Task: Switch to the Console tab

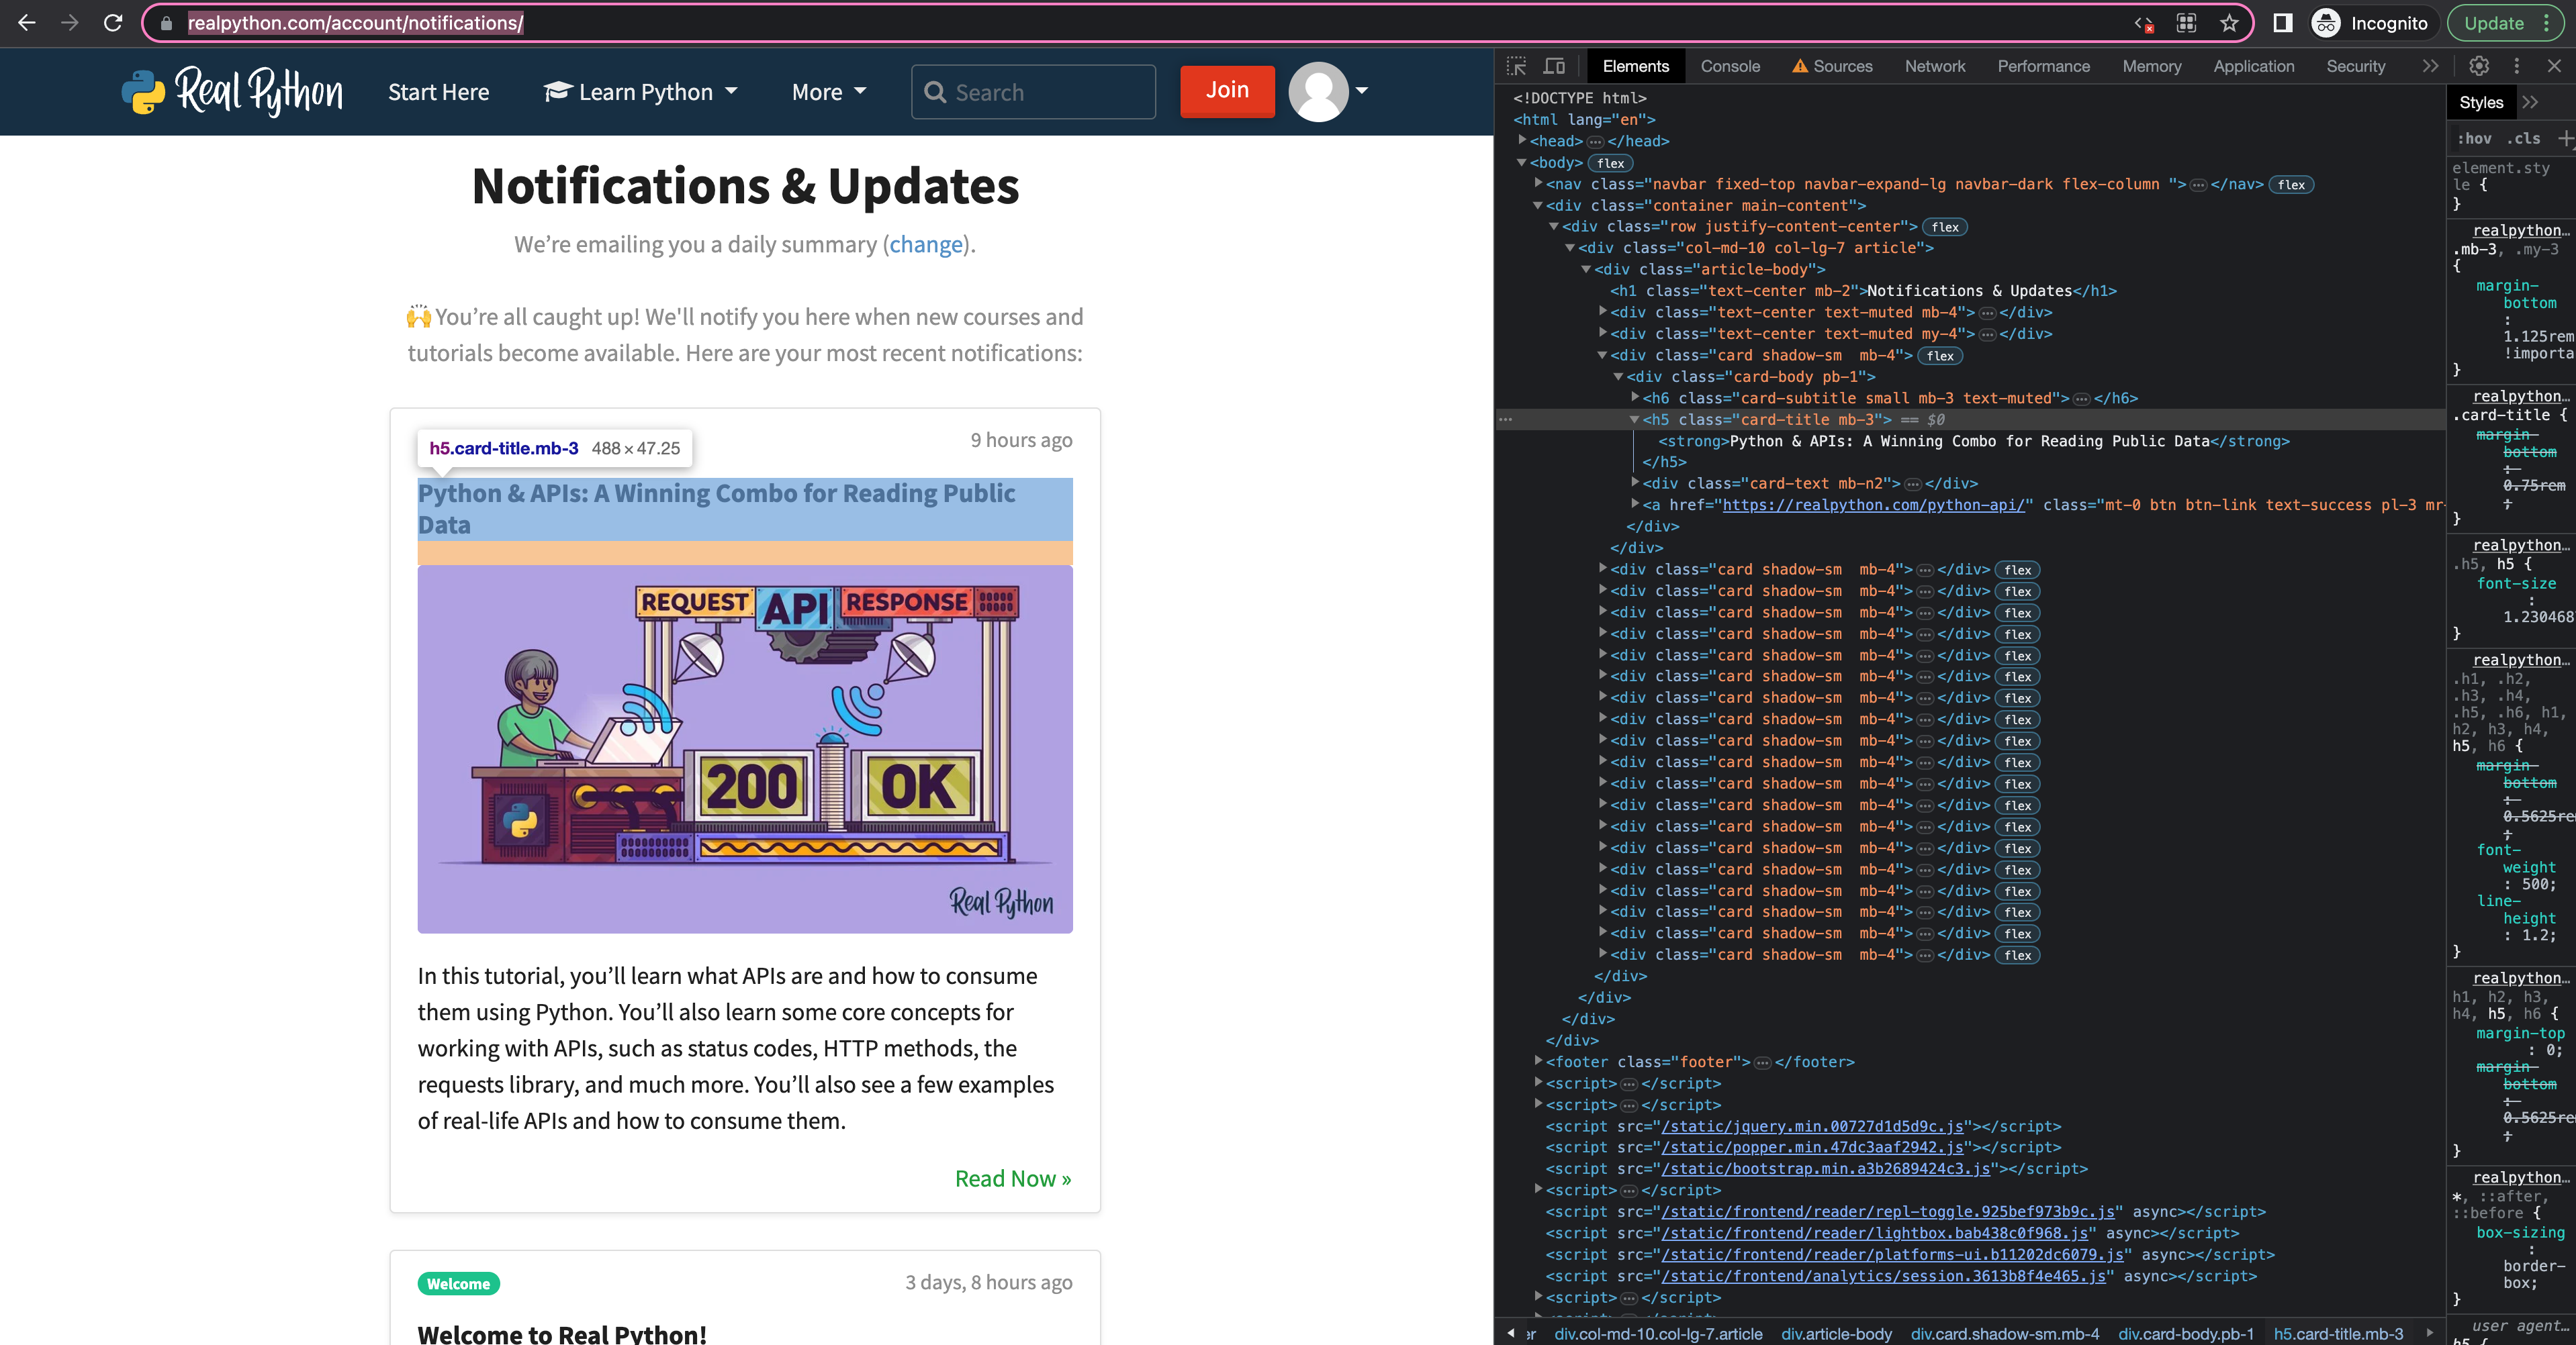Action: [x=1730, y=66]
